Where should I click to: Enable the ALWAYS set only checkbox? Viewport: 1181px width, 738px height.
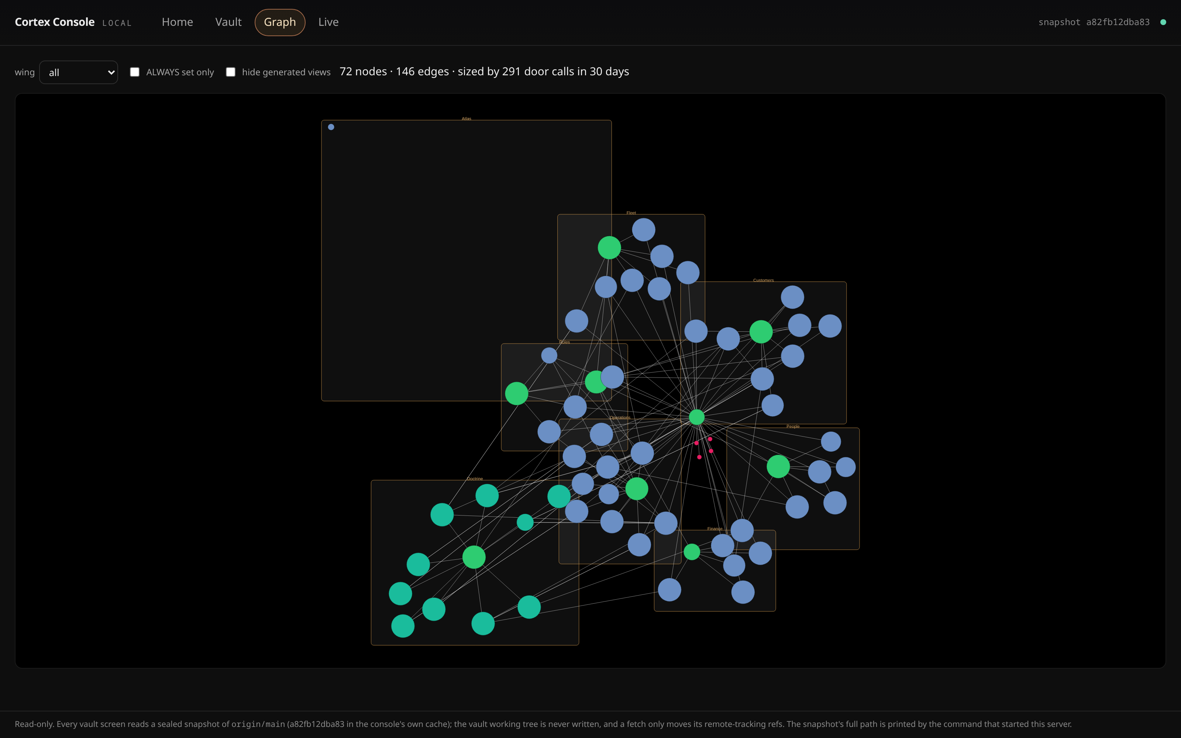pyautogui.click(x=135, y=72)
